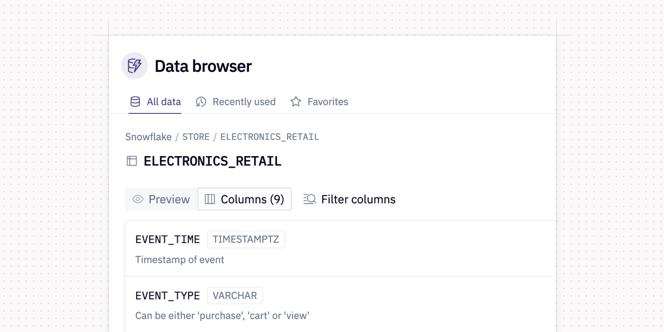Select the EVENT_TYPE column entry

click(x=167, y=296)
